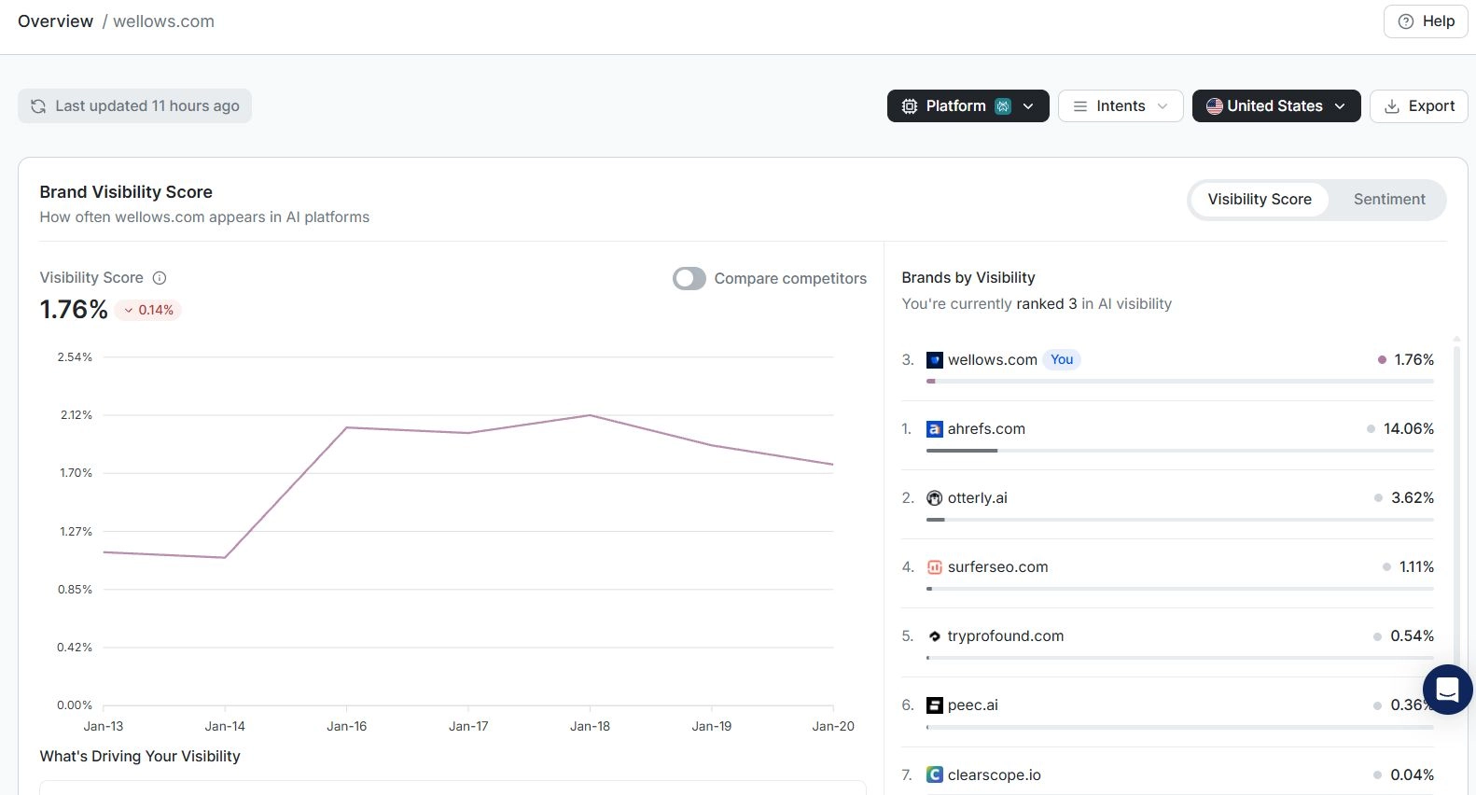Open the chat support bubble
Screen dimensions: 1476x795
tap(1447, 690)
